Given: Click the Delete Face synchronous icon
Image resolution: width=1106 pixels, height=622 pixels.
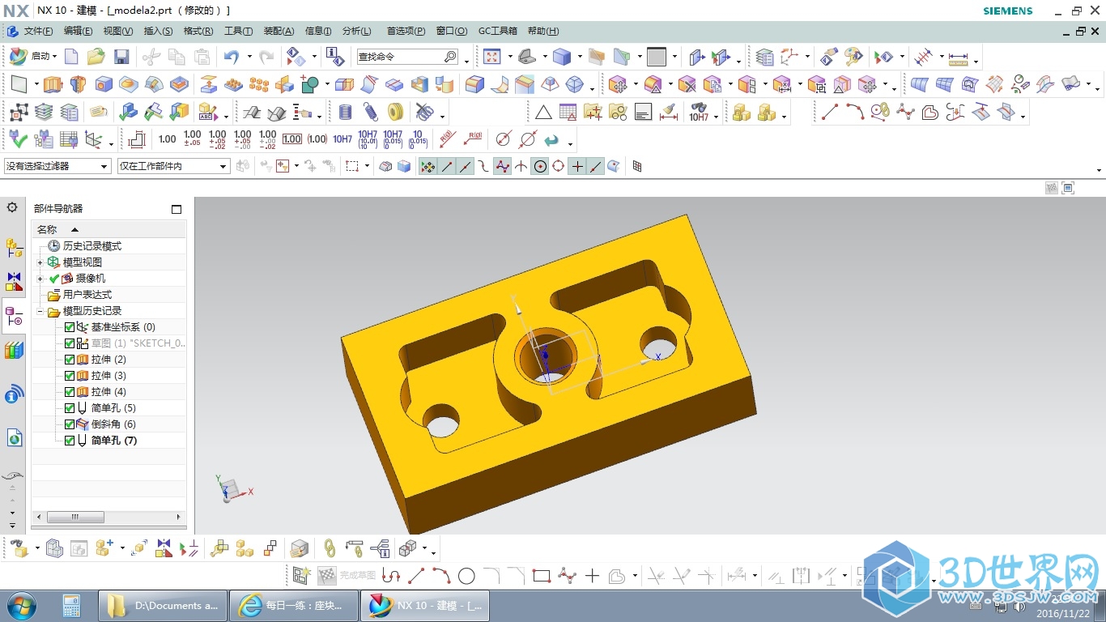Looking at the screenshot, I should tap(687, 84).
